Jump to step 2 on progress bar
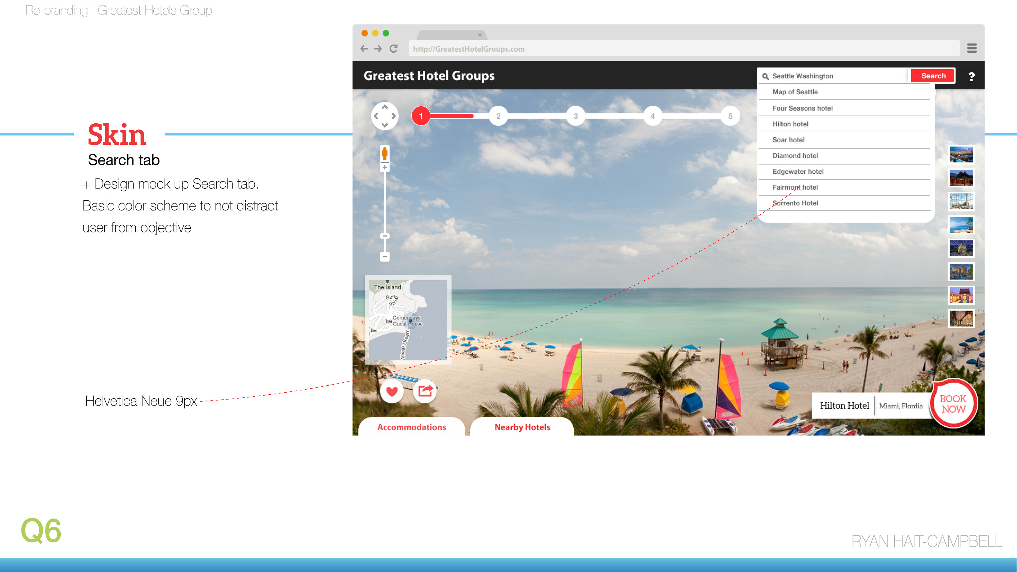The height and width of the screenshot is (572, 1017). (x=498, y=116)
